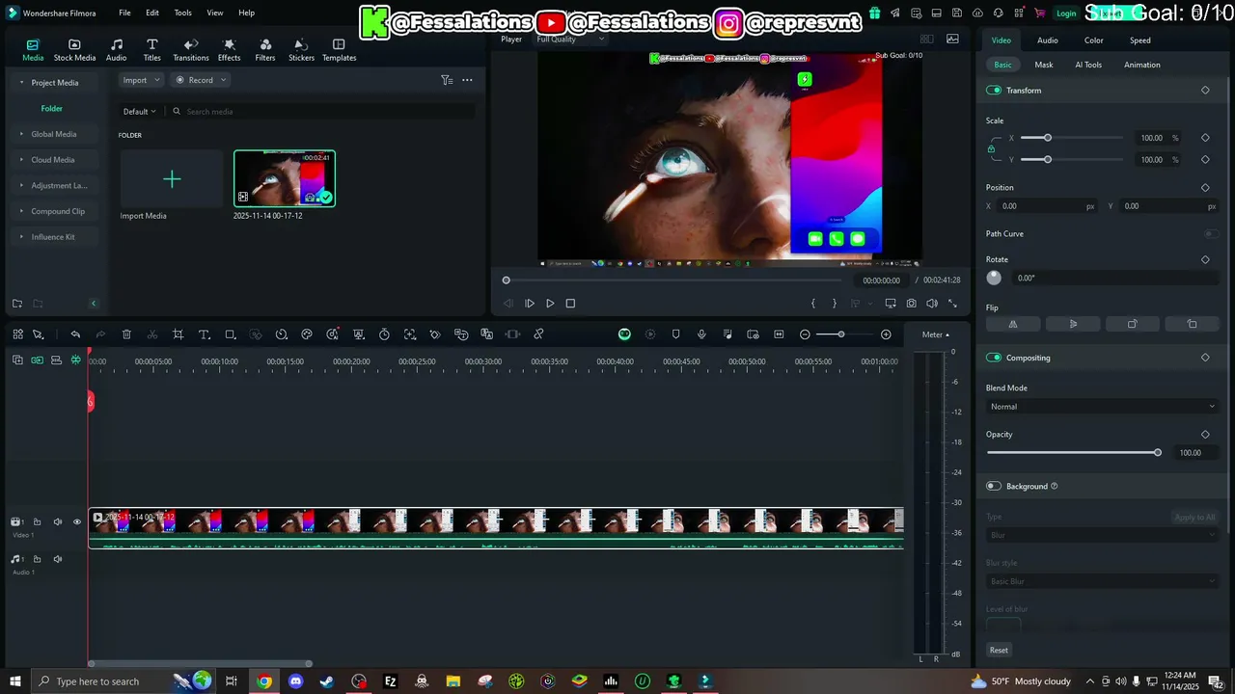Click the timeline zoom out minus icon

(x=805, y=334)
